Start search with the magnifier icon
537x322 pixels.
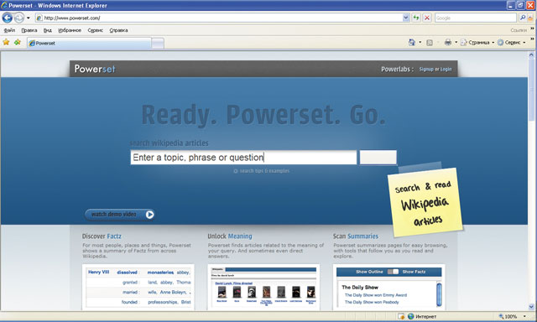tap(523, 18)
